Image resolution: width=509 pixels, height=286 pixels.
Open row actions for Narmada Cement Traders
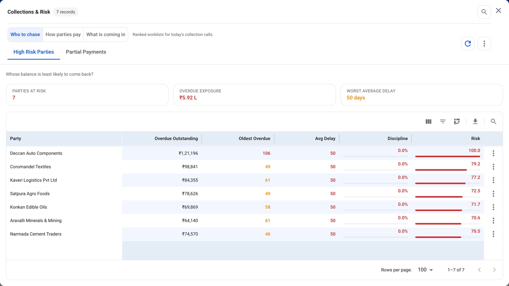pyautogui.click(x=493, y=234)
